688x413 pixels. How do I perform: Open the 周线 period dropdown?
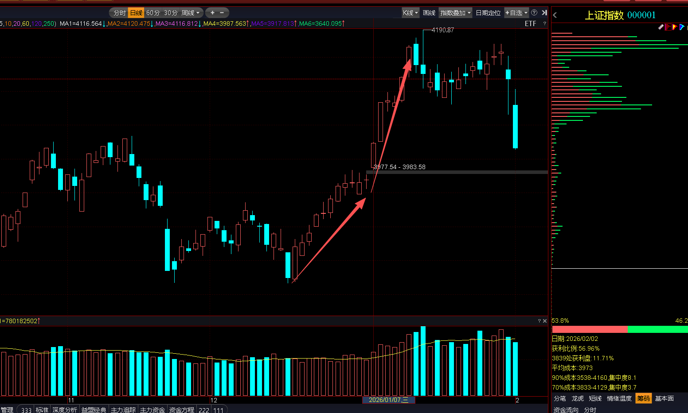click(191, 13)
